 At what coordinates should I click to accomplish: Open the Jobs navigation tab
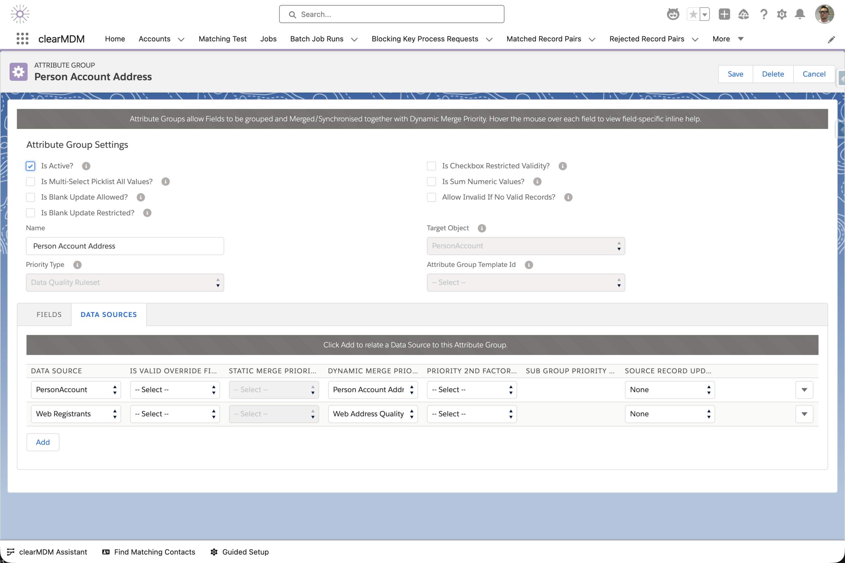pos(268,39)
